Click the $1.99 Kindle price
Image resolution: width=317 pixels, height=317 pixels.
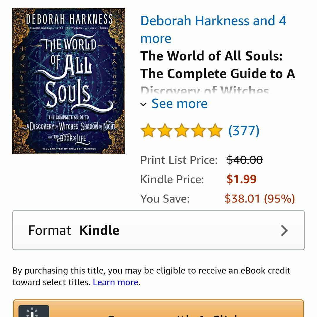(241, 179)
